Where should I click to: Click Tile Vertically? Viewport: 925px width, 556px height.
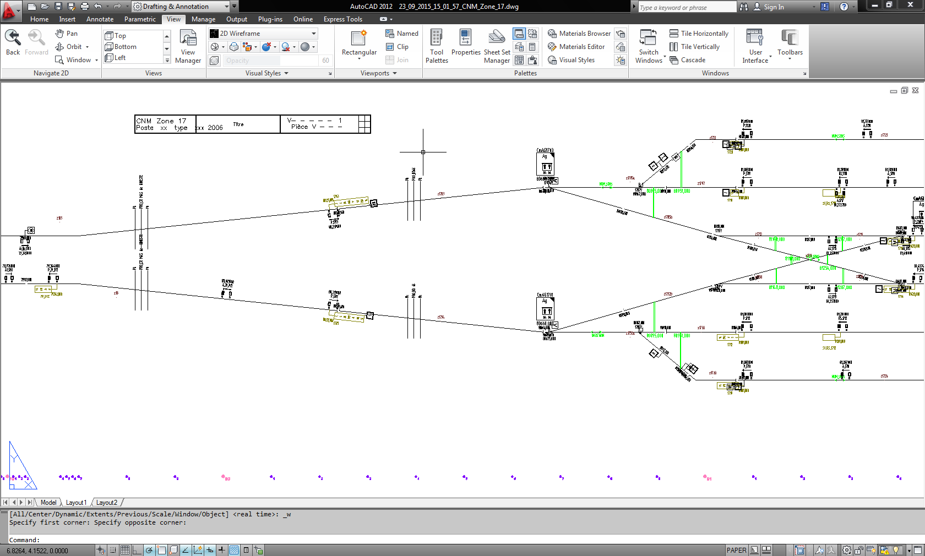694,47
